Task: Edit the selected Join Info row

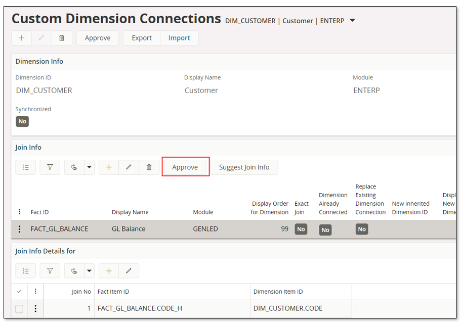Action: [129, 167]
